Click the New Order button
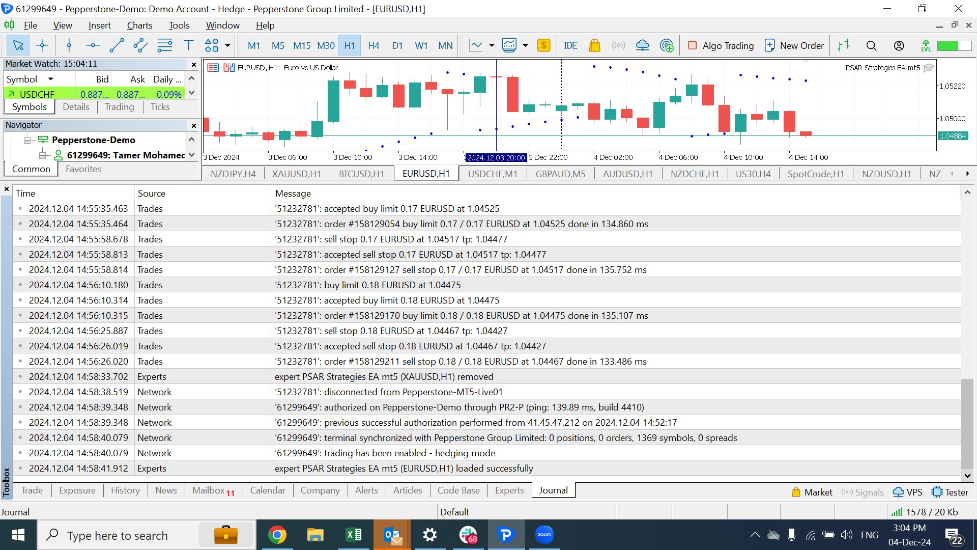Viewport: 977px width, 550px height. coord(794,46)
